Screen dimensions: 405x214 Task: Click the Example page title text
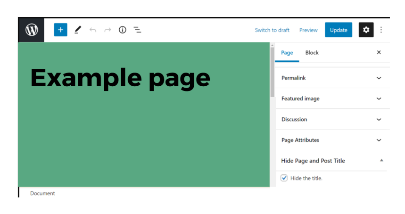click(120, 77)
